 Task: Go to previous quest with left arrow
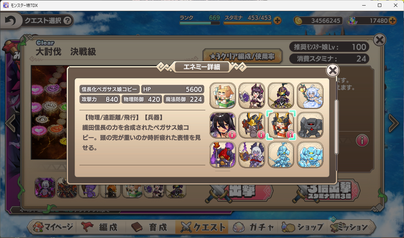coord(10,124)
